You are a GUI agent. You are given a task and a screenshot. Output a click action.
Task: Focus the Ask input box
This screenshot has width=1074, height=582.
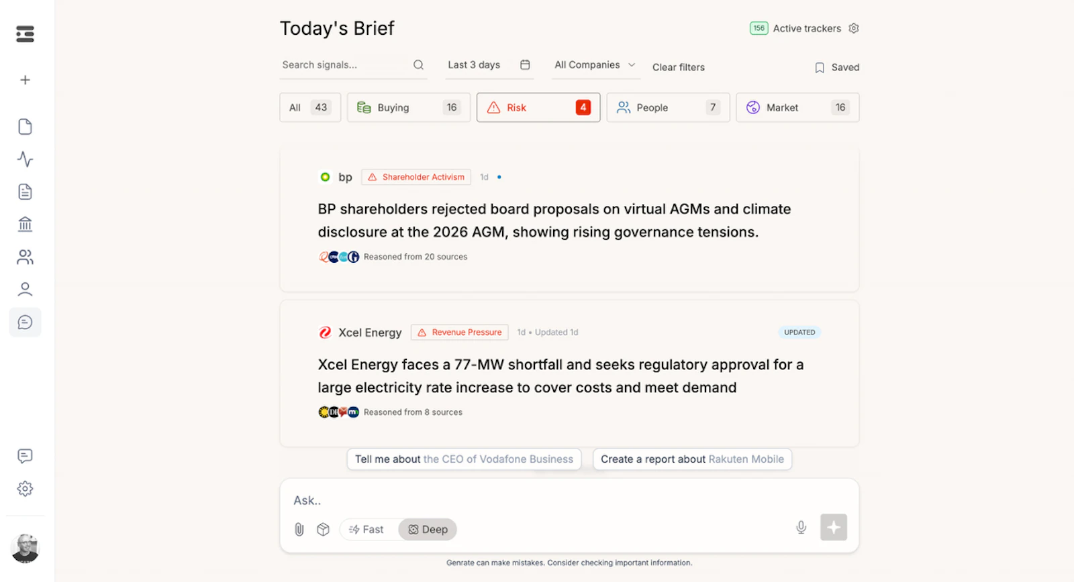click(x=569, y=500)
